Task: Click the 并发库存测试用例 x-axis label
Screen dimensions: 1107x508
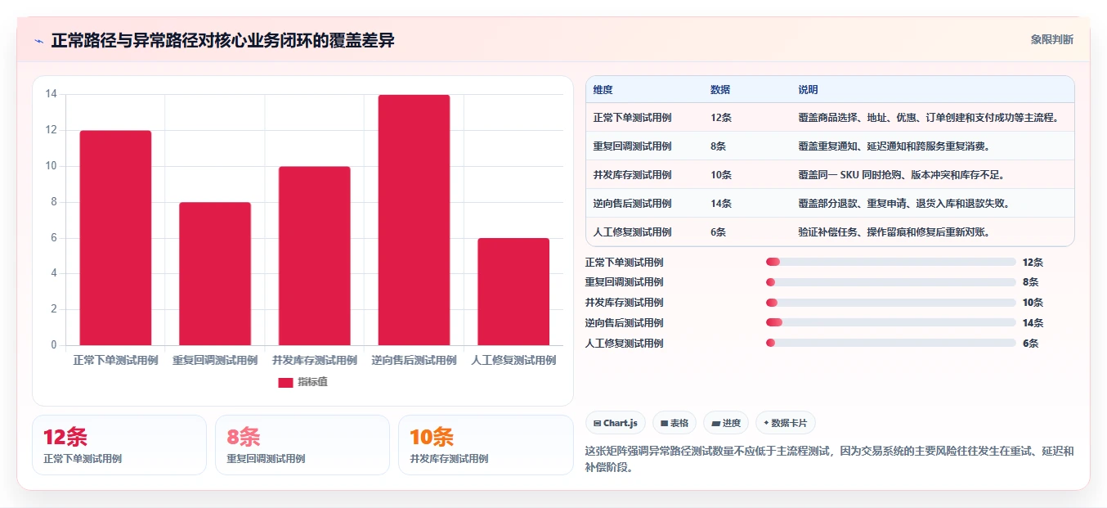Action: (x=315, y=361)
